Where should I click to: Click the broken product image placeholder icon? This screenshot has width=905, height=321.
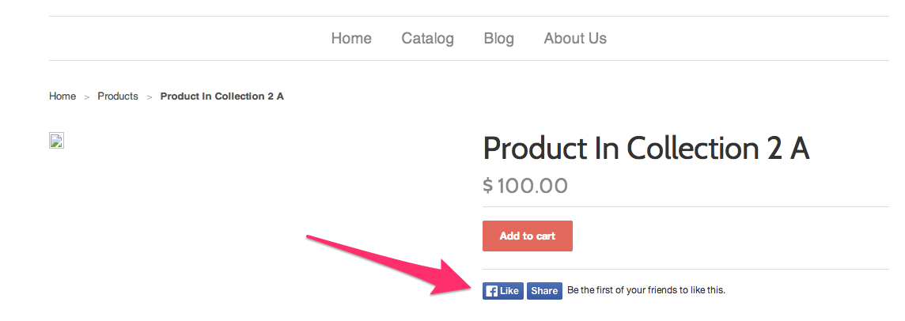(x=57, y=141)
